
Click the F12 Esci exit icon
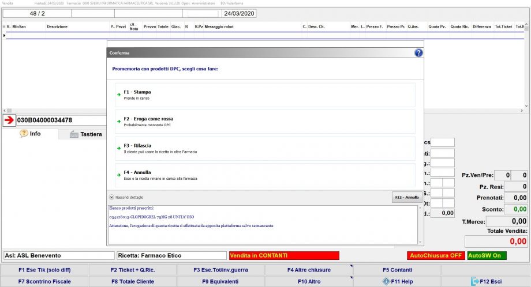(475, 281)
